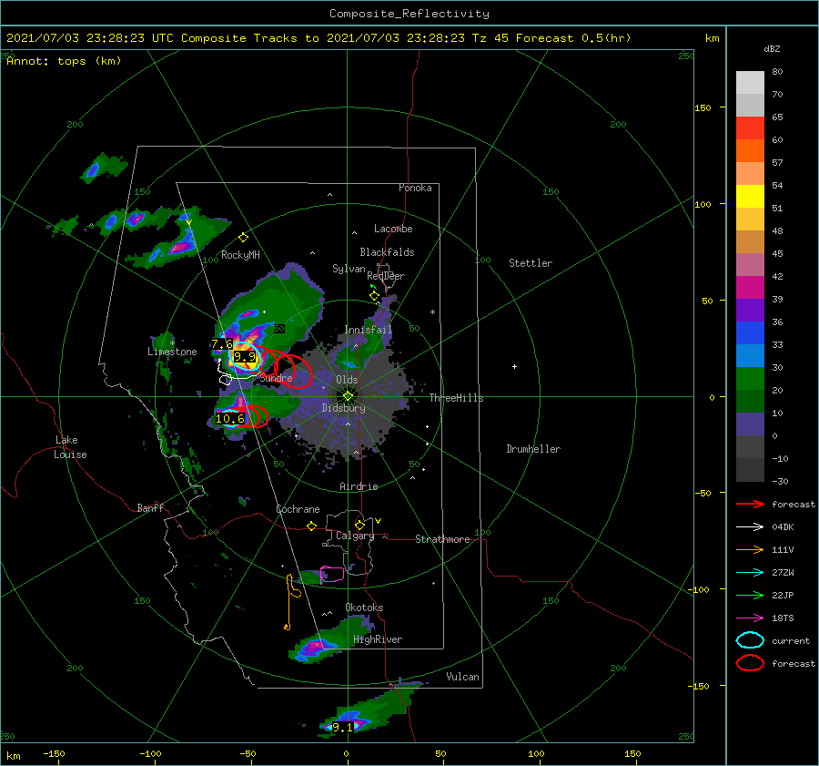Click the dBZ legend heading
Image resolution: width=819 pixels, height=766 pixels.
click(772, 48)
